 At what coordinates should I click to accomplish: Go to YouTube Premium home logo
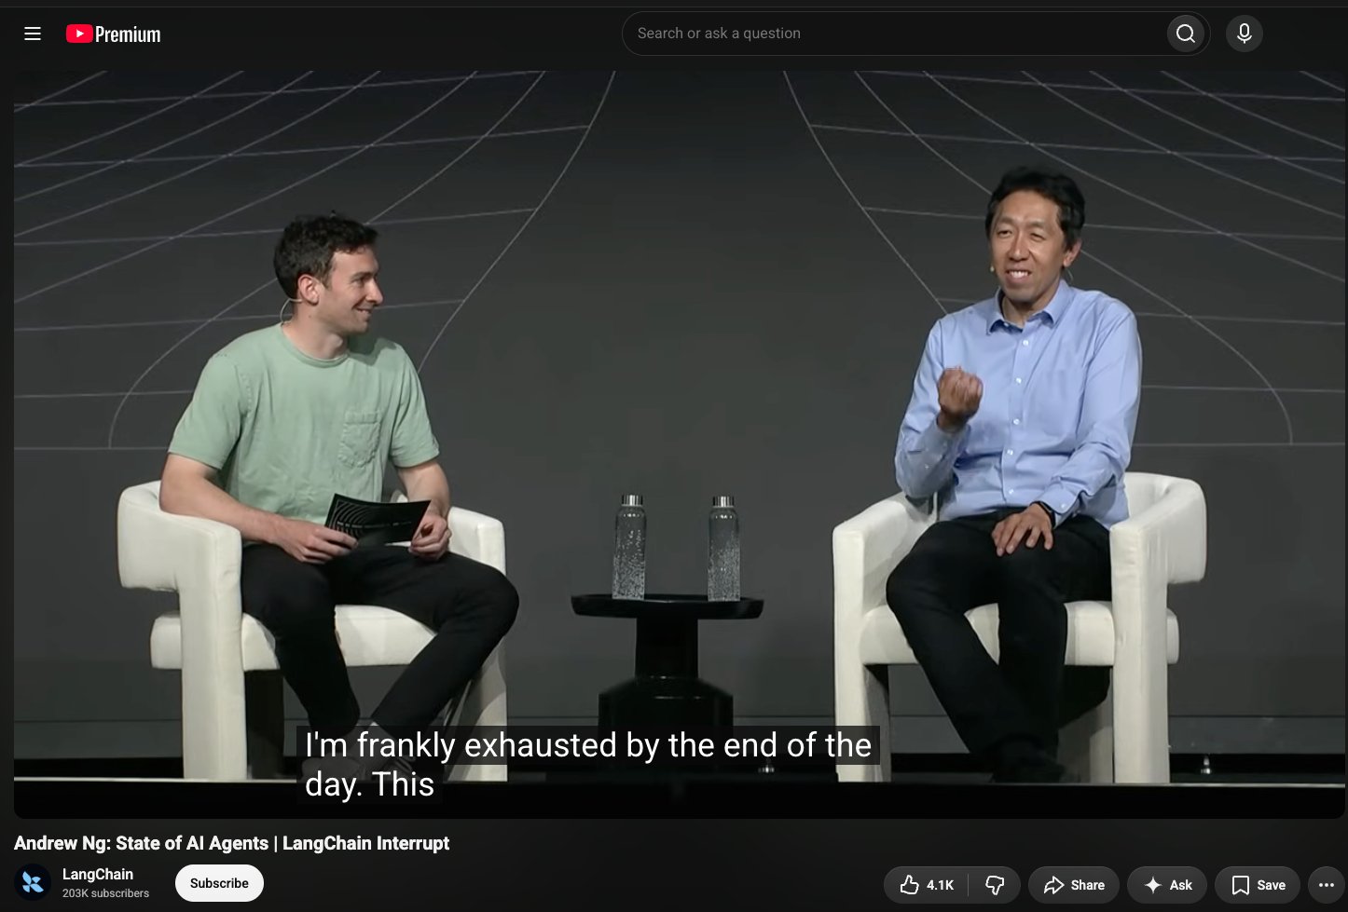[x=113, y=34]
